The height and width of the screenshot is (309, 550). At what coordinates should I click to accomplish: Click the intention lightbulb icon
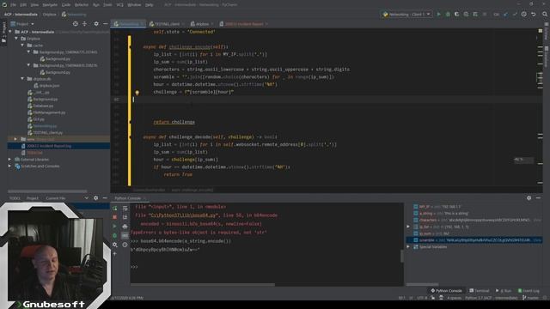137,93
